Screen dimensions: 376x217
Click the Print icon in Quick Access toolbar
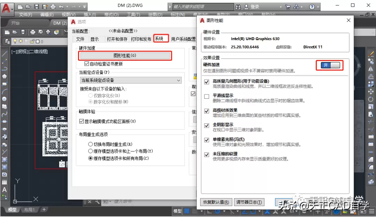click(53, 7)
